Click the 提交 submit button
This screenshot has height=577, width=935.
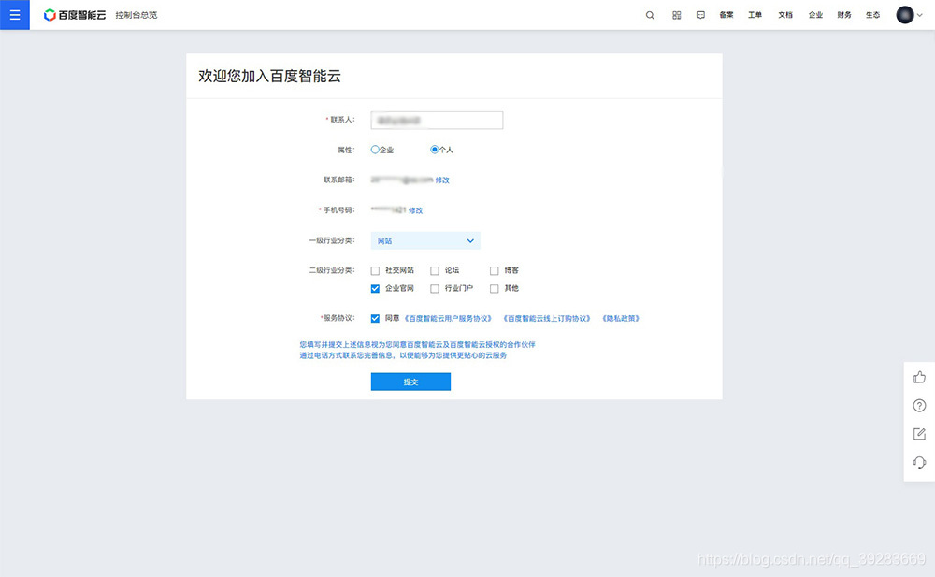[x=410, y=382]
